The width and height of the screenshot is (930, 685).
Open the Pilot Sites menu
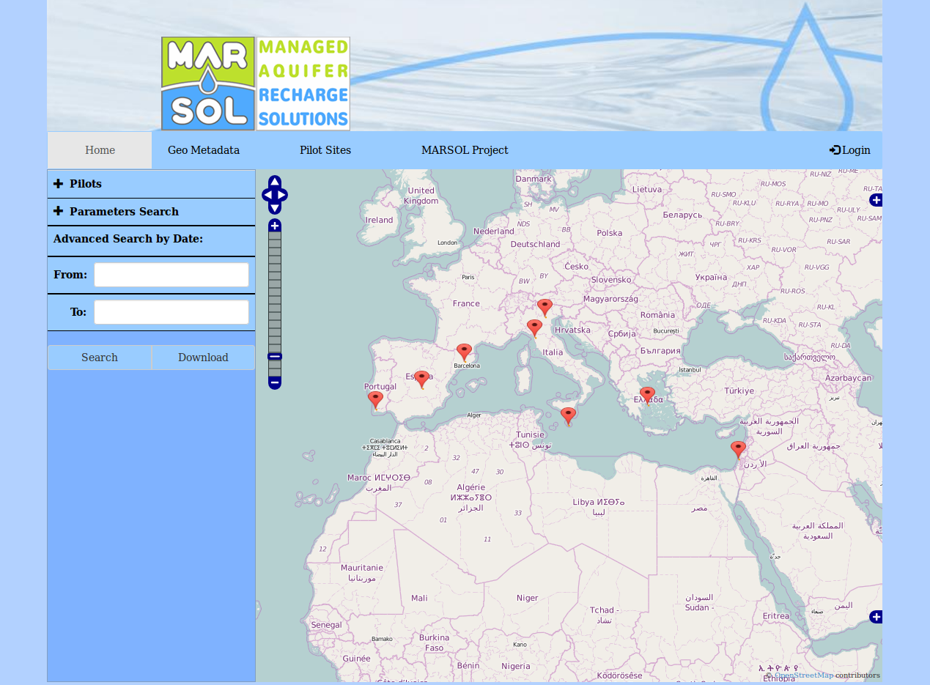(325, 150)
